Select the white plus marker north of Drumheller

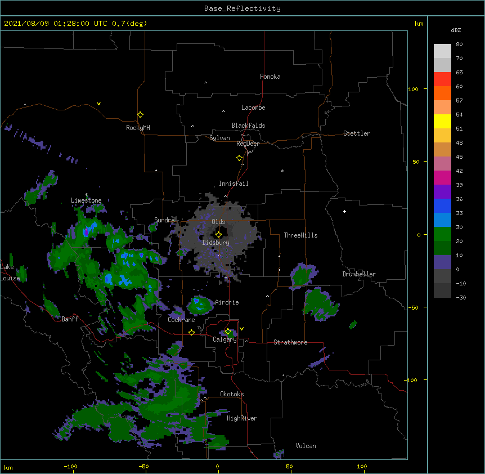pos(344,211)
